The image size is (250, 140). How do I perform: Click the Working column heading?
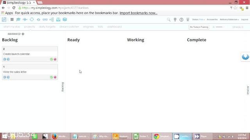point(136,40)
